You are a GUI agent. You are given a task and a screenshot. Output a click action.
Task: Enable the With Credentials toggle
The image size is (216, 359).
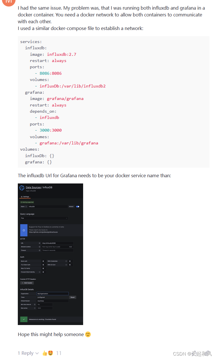pos(70,261)
